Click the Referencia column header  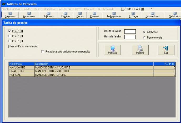[22, 64]
